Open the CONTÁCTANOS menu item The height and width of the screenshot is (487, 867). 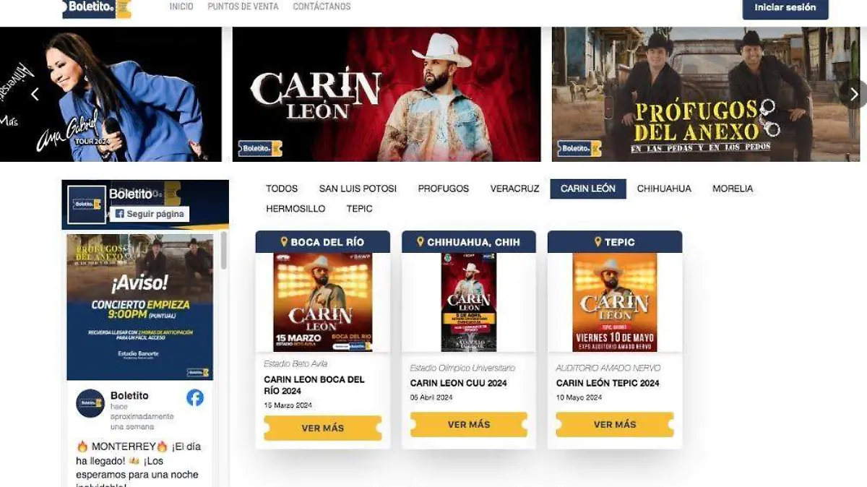click(322, 7)
